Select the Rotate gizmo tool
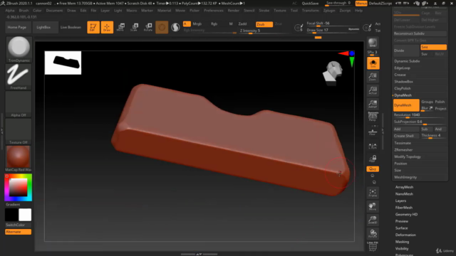 click(148, 27)
